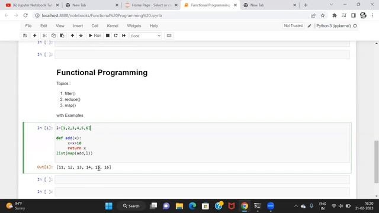
Task: Cut selected cells with the scissors icon
Action: (44, 35)
